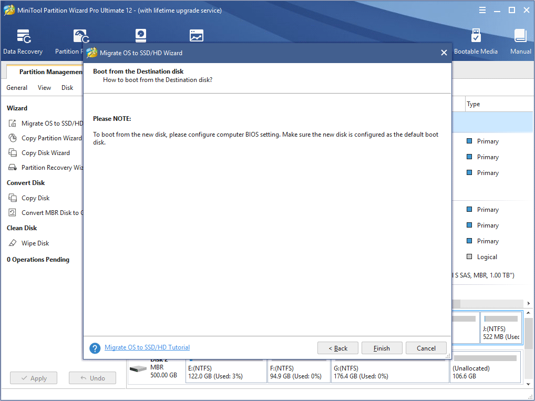This screenshot has height=401, width=535.
Task: Open Migrate OS to SSD/HD Tutorial link
Action: [x=147, y=347]
